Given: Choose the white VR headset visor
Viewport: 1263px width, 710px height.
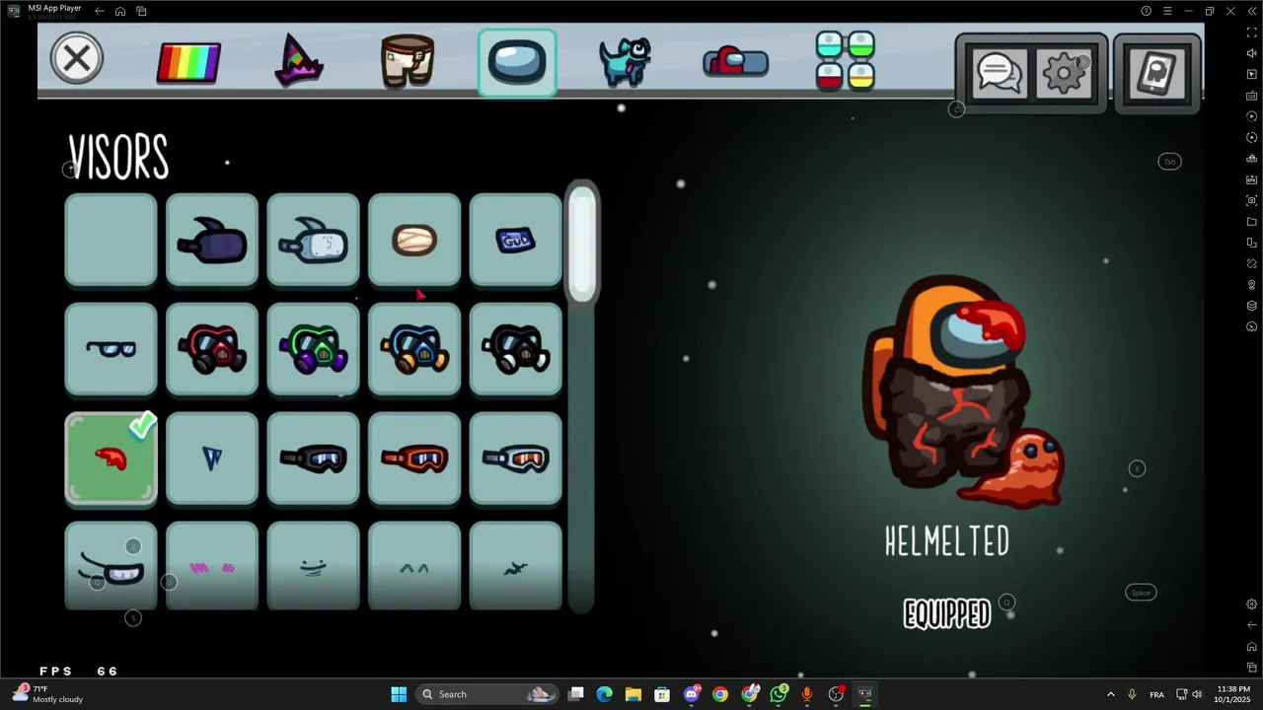Looking at the screenshot, I should pos(313,241).
